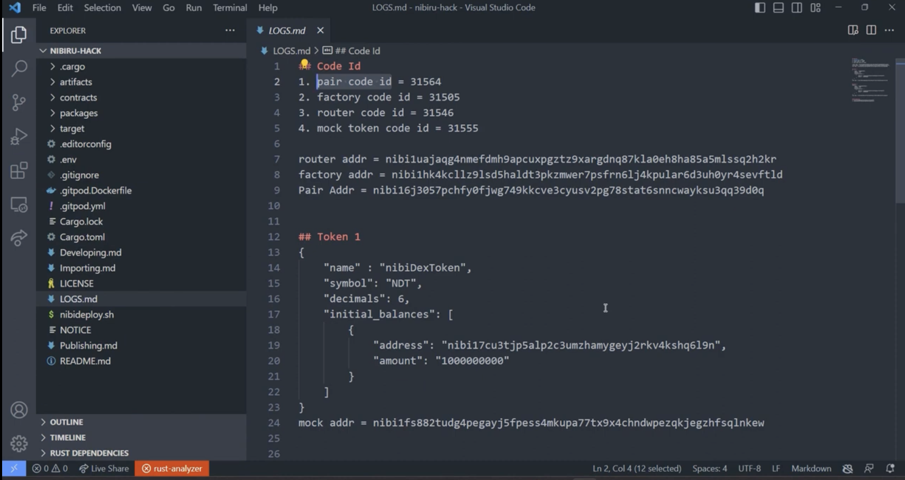Open the Selection menu

[102, 7]
